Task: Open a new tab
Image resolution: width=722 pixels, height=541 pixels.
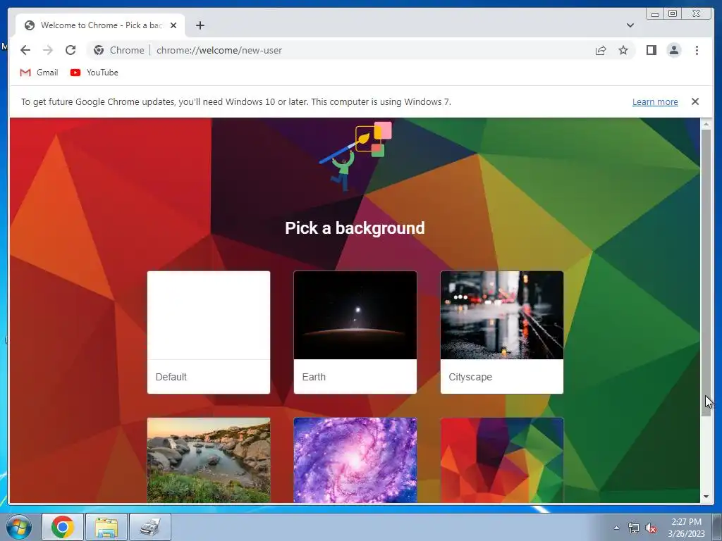Action: pyautogui.click(x=200, y=25)
